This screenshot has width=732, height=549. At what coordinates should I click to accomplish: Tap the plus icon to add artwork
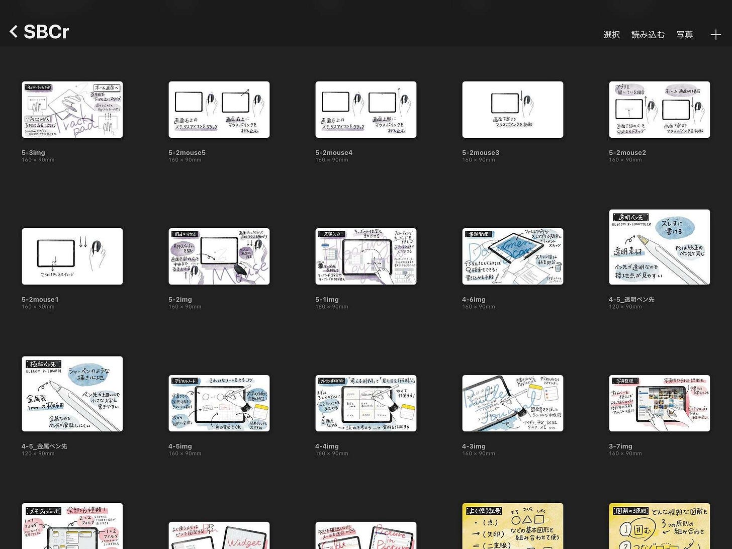click(x=715, y=34)
